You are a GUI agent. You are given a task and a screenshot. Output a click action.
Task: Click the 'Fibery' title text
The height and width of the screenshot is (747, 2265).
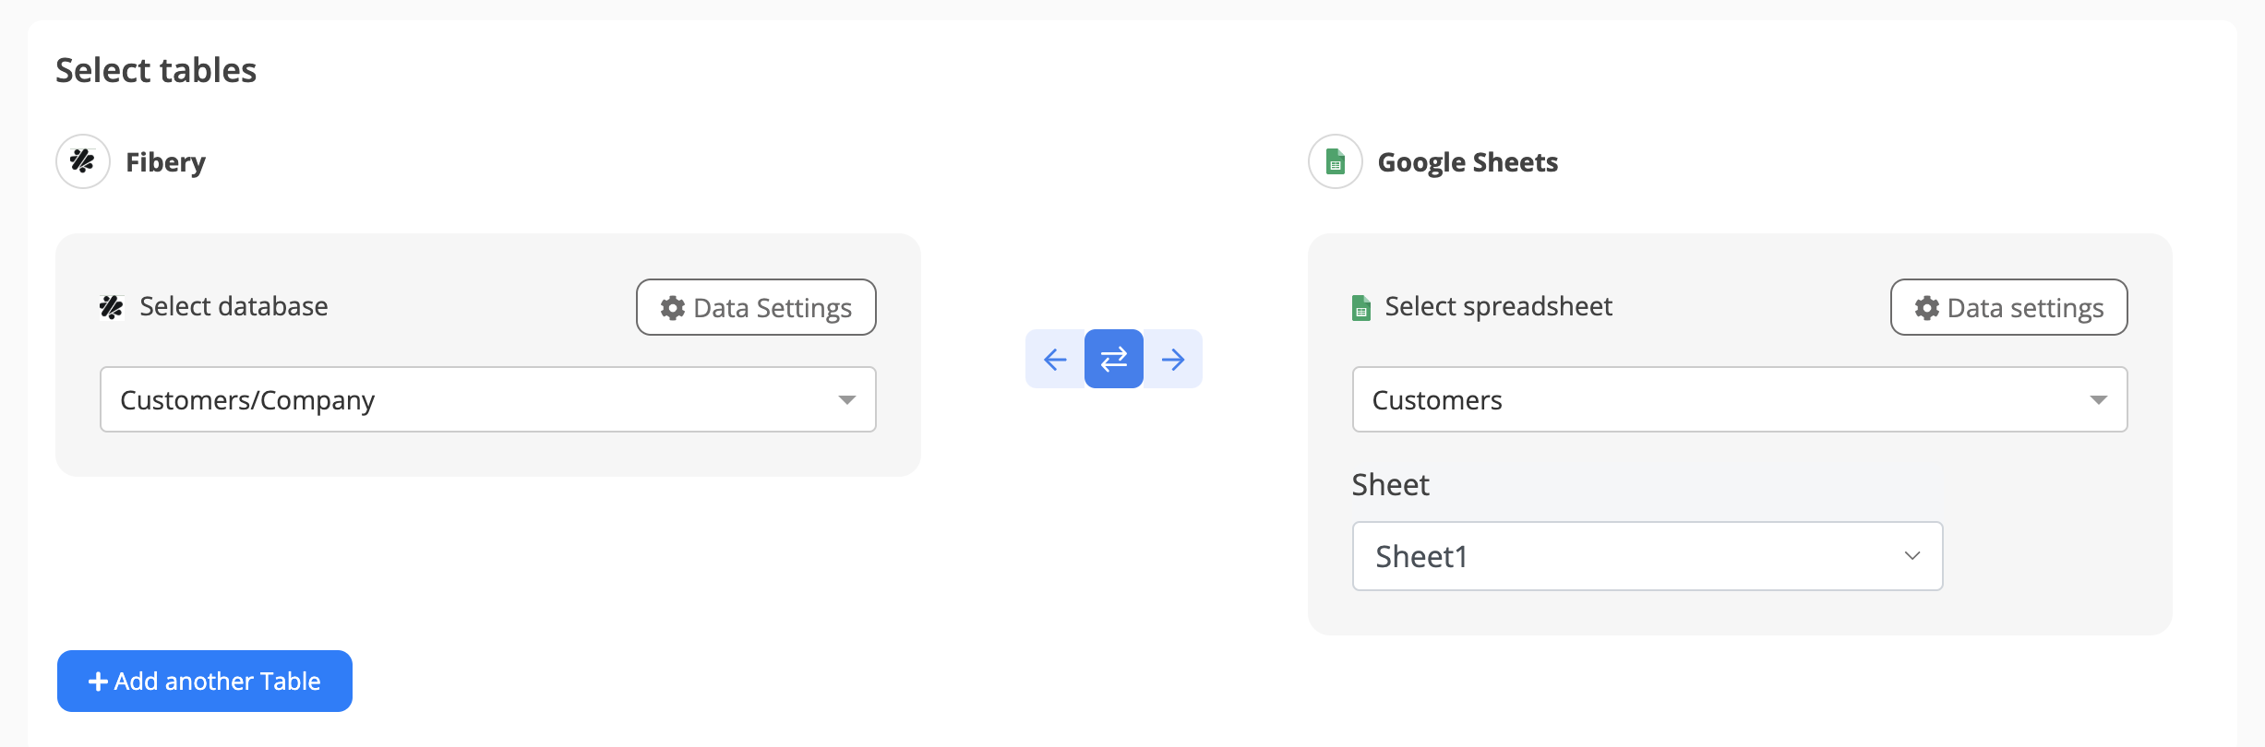click(x=165, y=162)
